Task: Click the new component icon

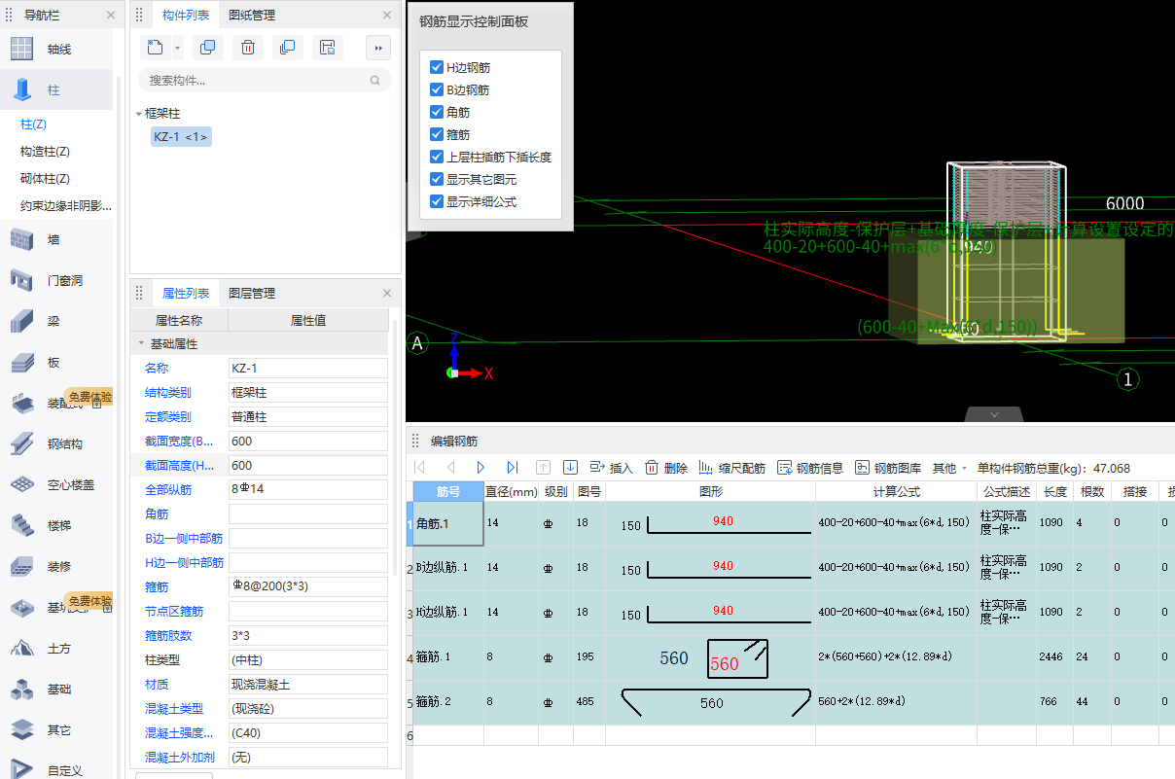Action: point(156,47)
